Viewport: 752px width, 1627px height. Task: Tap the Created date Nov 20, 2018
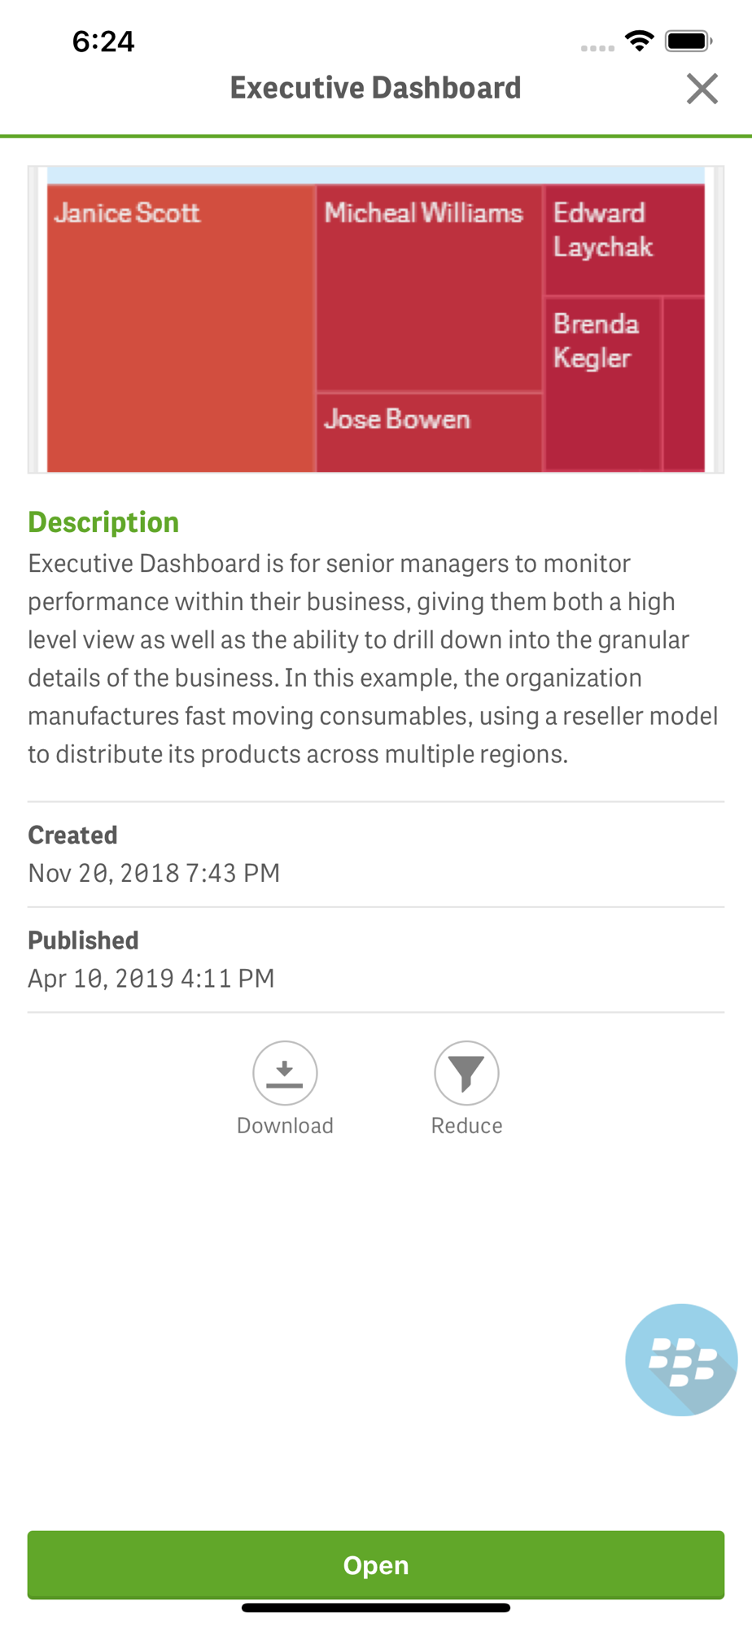click(154, 873)
